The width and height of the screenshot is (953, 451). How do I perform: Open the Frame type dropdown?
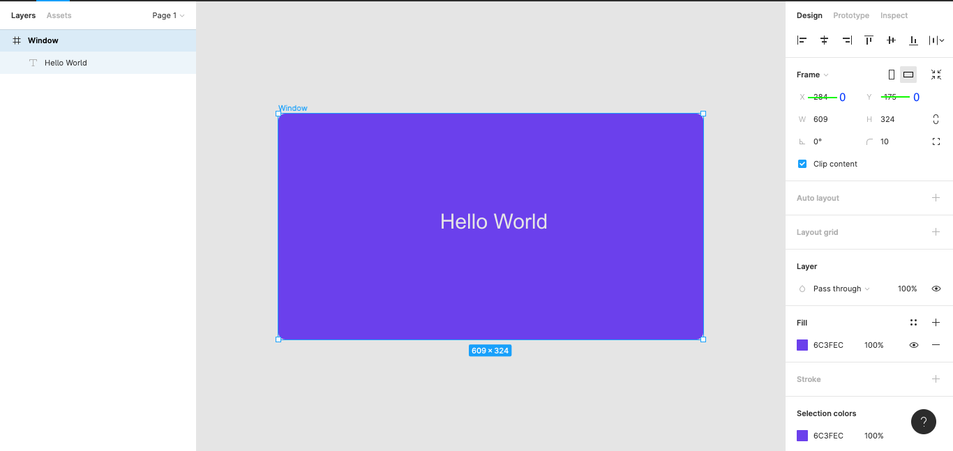[x=811, y=74]
